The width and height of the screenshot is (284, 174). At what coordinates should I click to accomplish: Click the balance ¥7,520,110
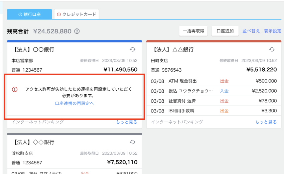pos(122,162)
